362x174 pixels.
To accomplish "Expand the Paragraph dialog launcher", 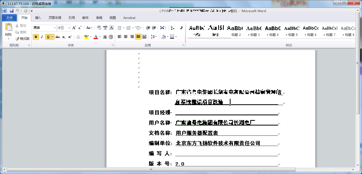I will [x=183, y=45].
